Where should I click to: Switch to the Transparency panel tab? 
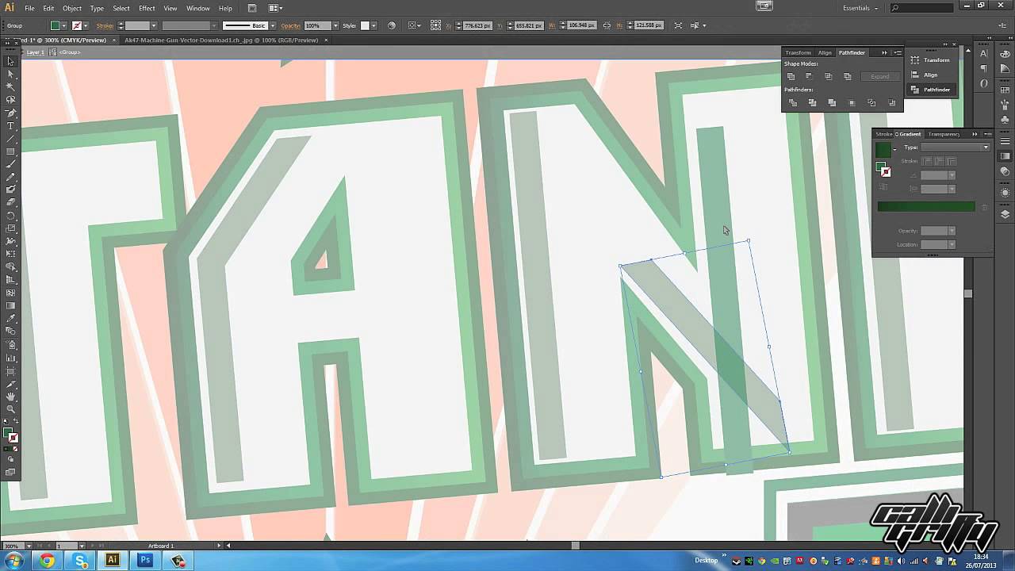coord(944,134)
